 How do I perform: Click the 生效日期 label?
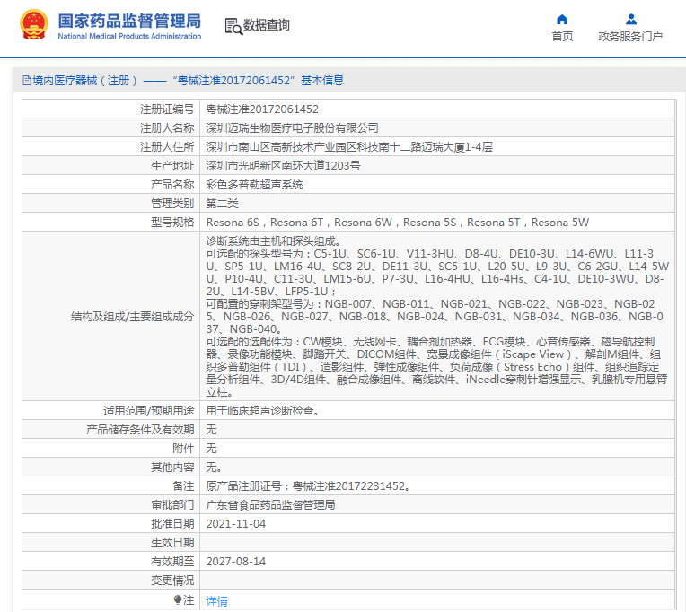(172, 543)
